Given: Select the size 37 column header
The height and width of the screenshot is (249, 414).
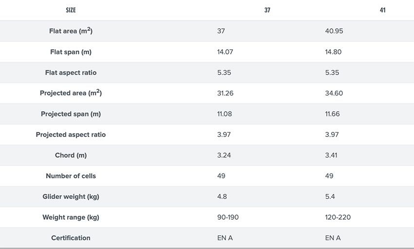Looking at the screenshot, I should click(267, 10).
